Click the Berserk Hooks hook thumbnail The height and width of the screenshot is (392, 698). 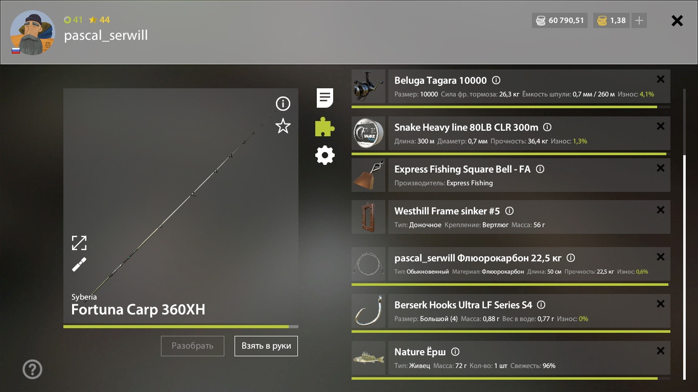coord(368,311)
